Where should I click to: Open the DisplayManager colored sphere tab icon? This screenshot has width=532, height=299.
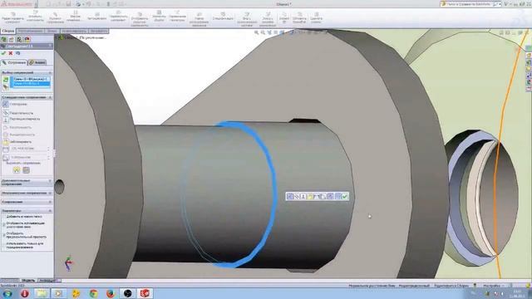tap(27, 39)
